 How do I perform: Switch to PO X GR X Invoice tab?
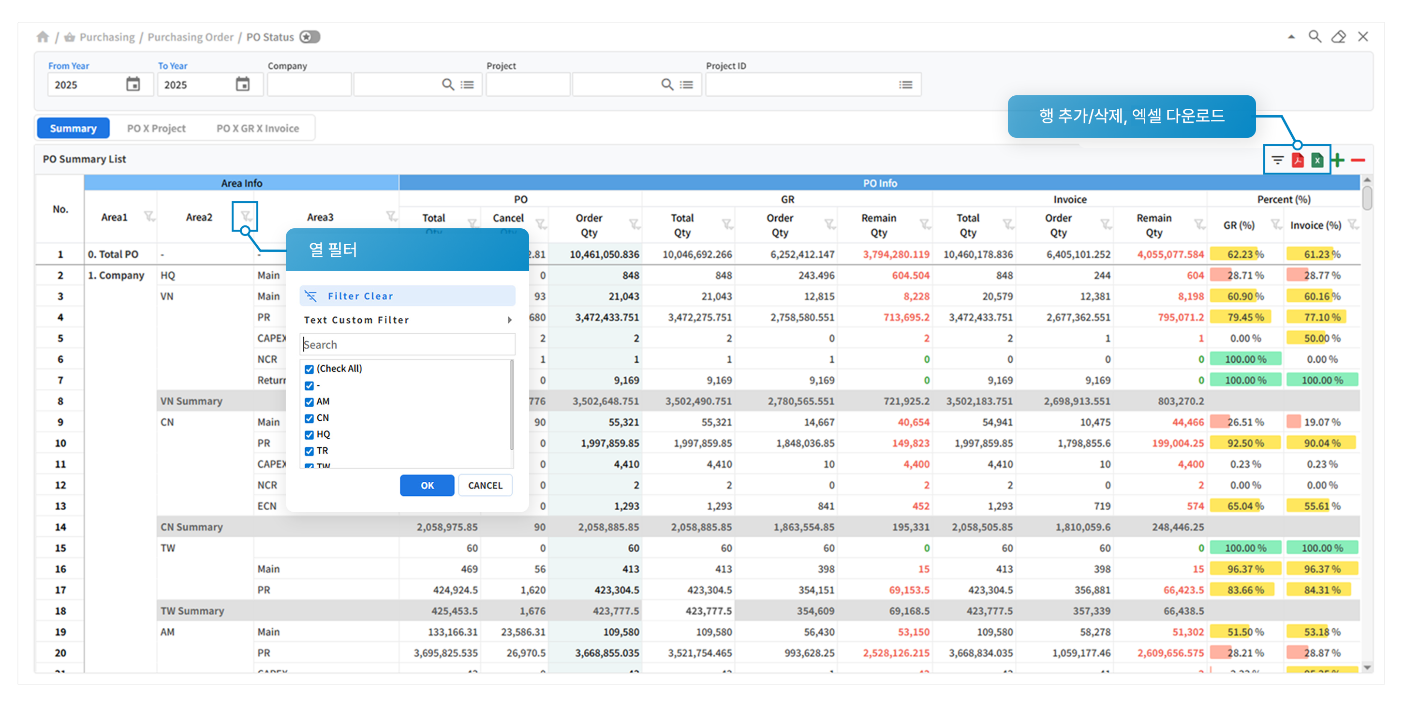pyautogui.click(x=257, y=129)
